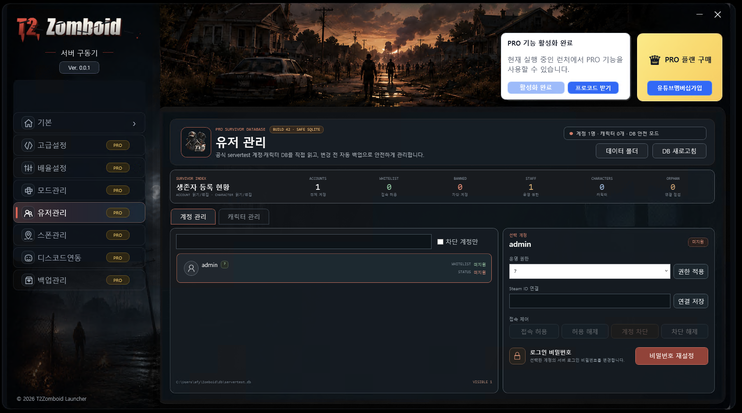Select the admin account row
Screen dimensions: 742x413
pos(334,268)
